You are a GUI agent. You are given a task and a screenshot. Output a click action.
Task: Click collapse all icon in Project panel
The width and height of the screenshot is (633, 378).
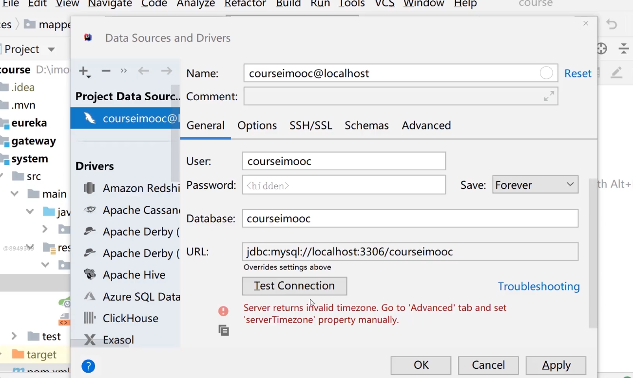point(624,48)
